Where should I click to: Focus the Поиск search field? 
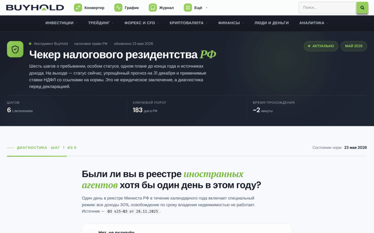point(328,8)
